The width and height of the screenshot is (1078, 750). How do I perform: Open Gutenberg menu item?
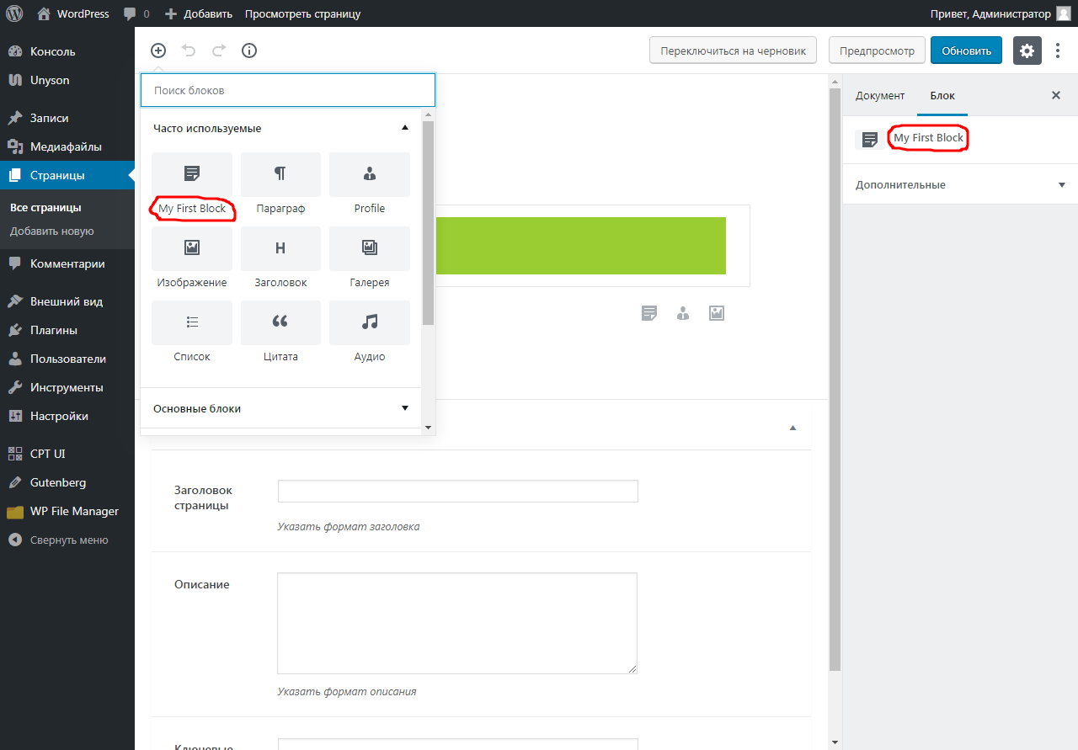[67, 482]
